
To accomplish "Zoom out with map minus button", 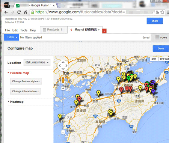I will pyautogui.click(x=63, y=132).
